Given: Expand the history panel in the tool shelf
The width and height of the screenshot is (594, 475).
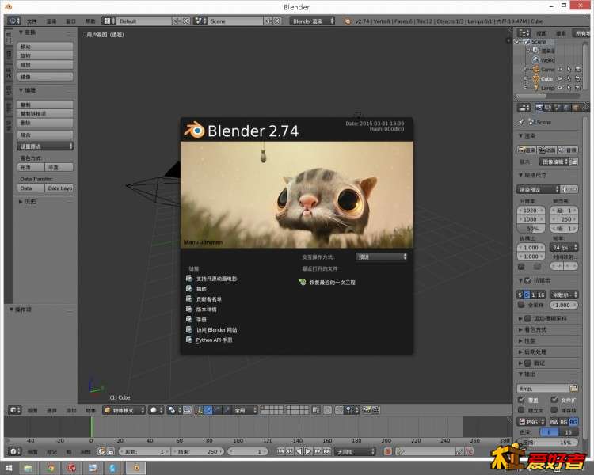Looking at the screenshot, I should 21,202.
